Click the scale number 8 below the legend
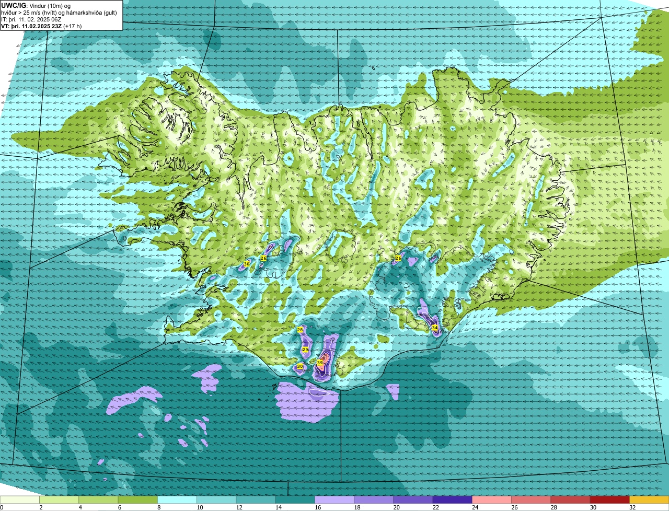The height and width of the screenshot is (511, 669). pyautogui.click(x=158, y=507)
